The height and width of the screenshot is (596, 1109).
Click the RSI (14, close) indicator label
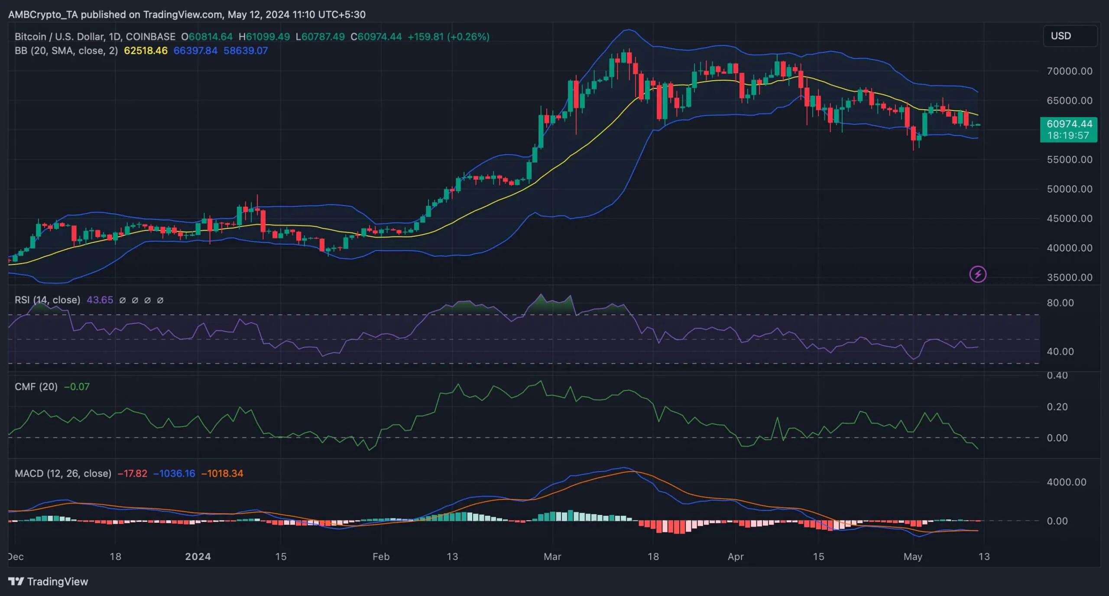[47, 300]
